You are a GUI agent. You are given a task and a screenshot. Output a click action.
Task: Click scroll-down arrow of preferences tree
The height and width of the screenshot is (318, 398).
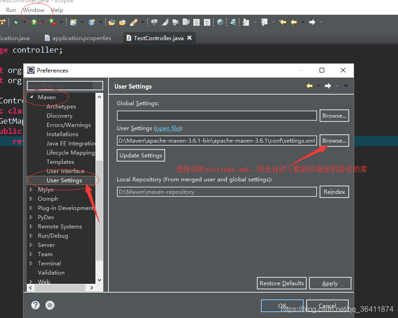coord(99,280)
